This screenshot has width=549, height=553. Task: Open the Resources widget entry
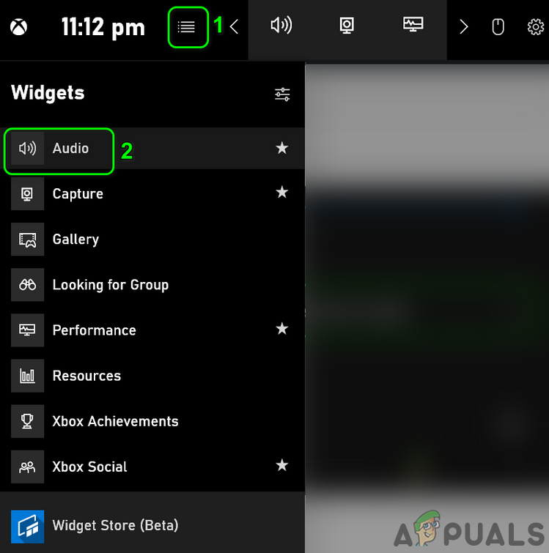(x=152, y=376)
